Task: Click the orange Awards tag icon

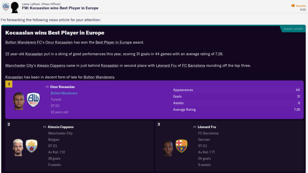Action: click(293, 6)
